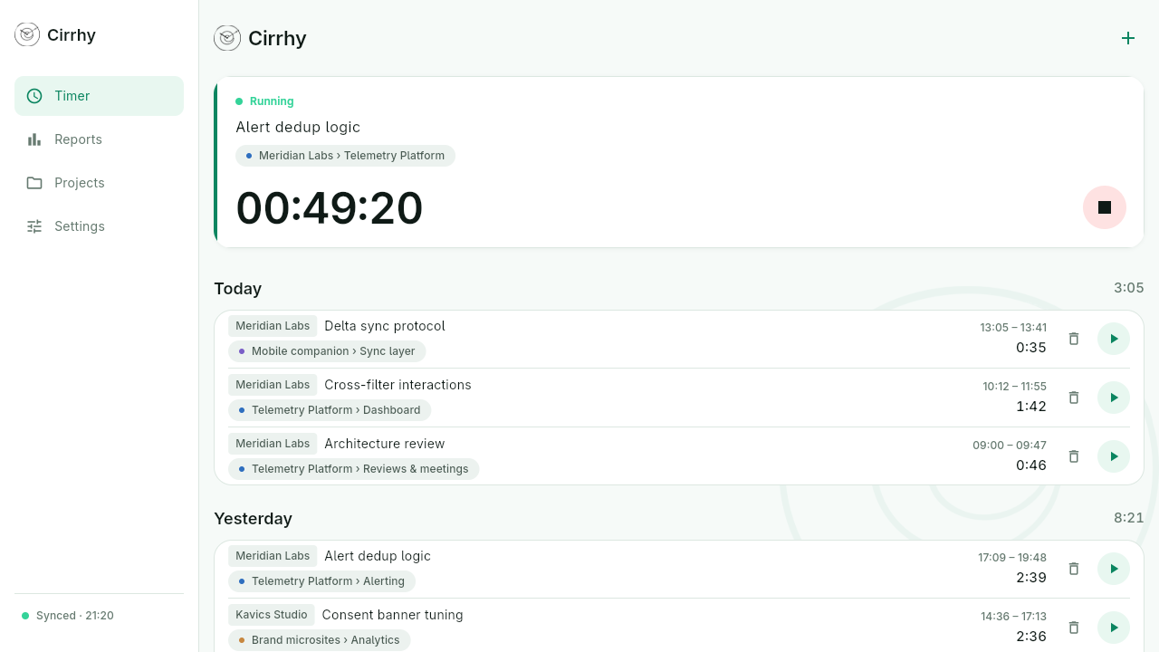The height and width of the screenshot is (652, 1159).
Task: Start timer for Consent banner tuning
Action: [1114, 628]
